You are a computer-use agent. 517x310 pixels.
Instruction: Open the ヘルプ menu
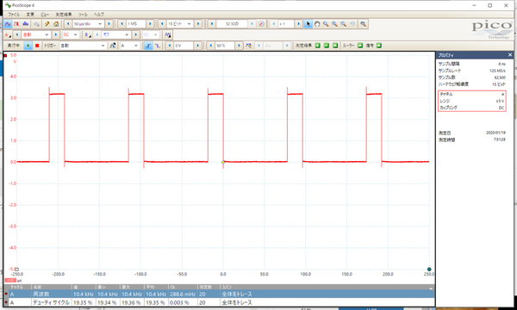pos(98,15)
